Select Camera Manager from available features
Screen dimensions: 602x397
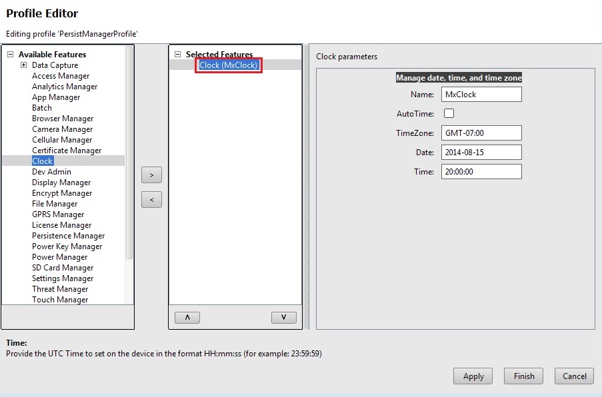[x=62, y=129]
